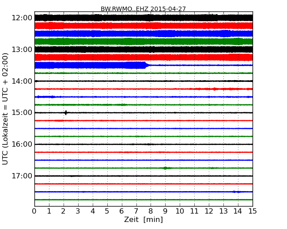Click x-axis tick label 12

[x=209, y=211]
